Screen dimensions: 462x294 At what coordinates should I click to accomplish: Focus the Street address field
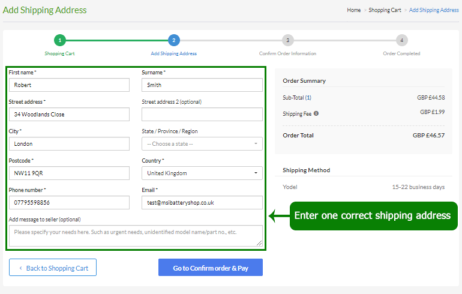(x=69, y=115)
